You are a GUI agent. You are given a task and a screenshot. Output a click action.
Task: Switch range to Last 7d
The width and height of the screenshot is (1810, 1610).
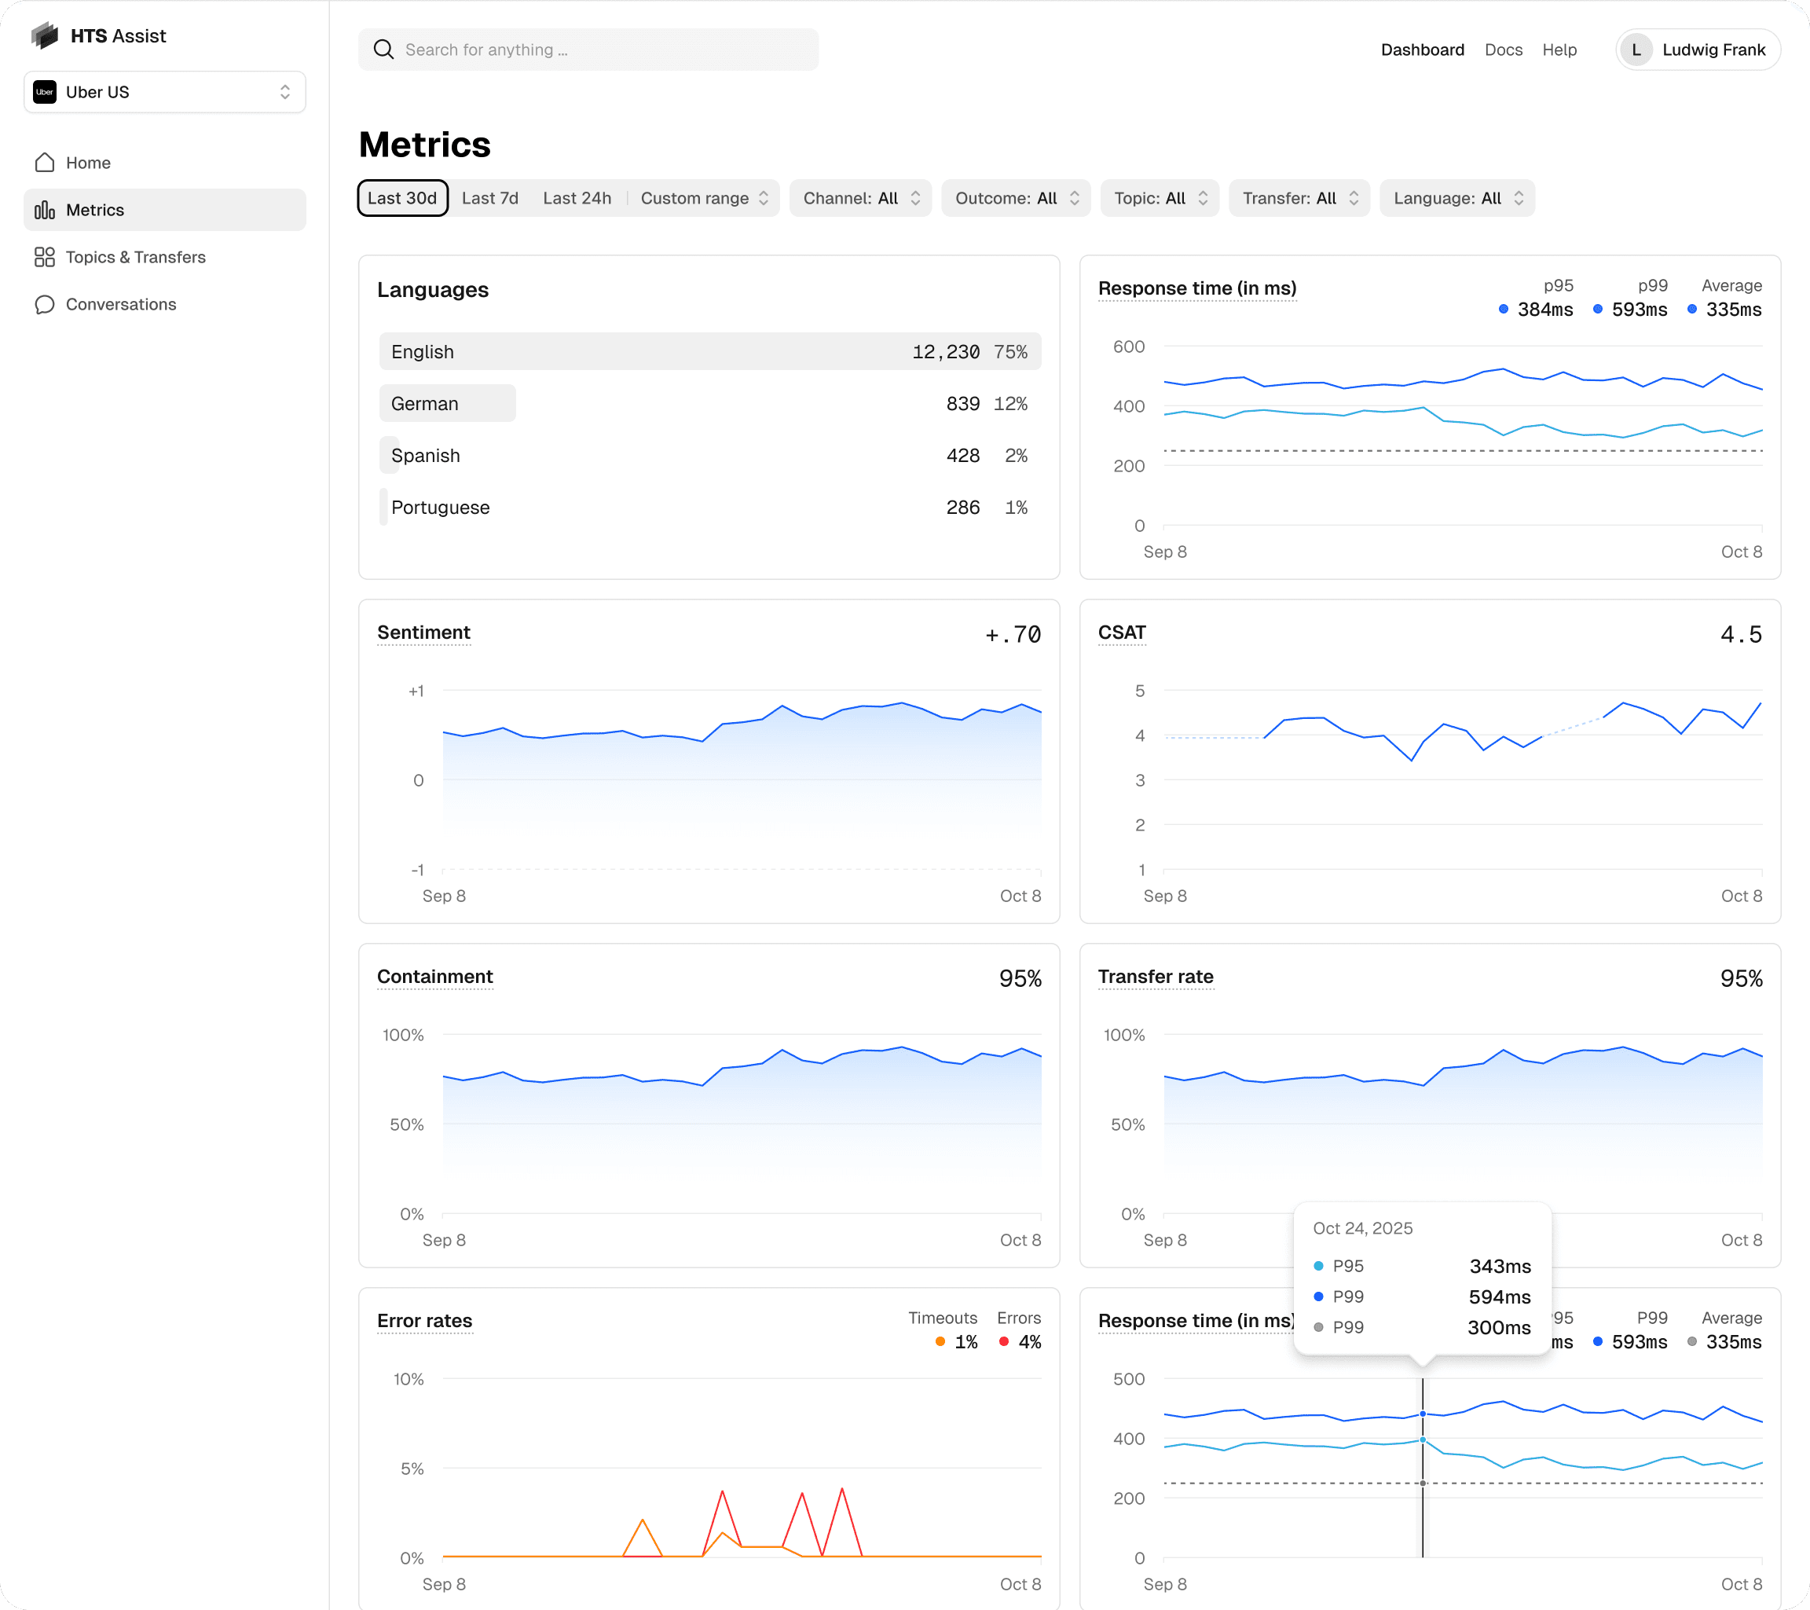(x=489, y=198)
